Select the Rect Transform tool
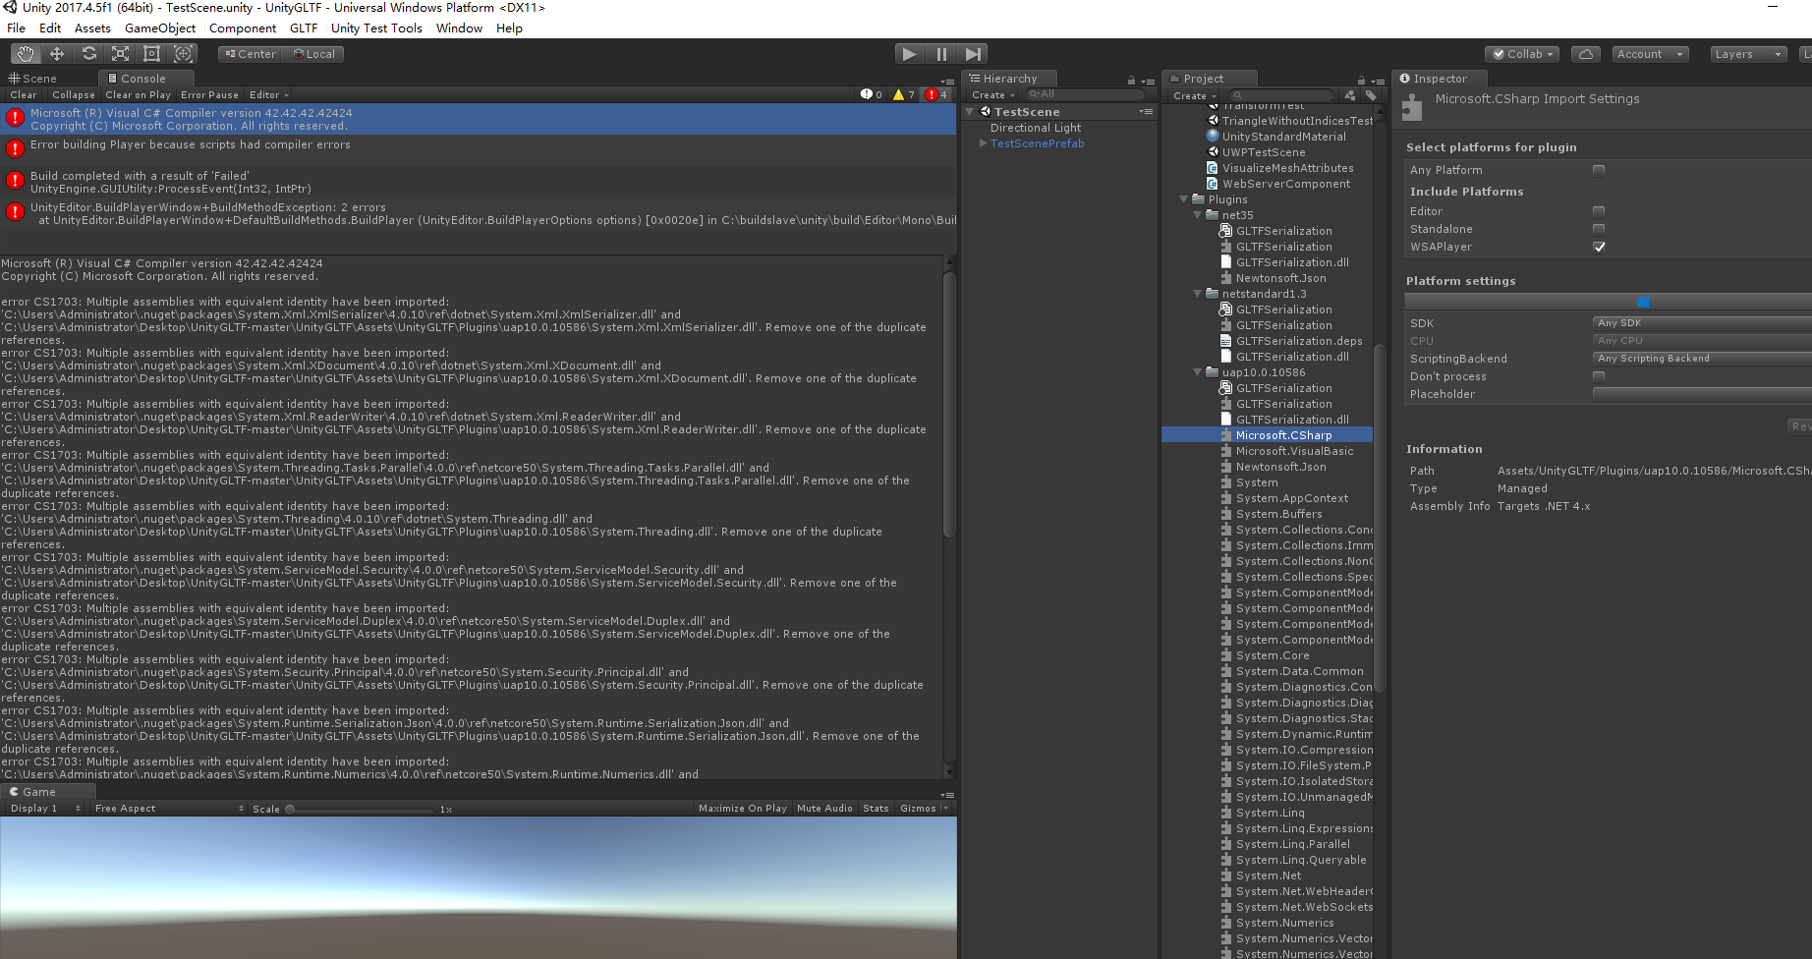The height and width of the screenshot is (959, 1812). pos(151,54)
